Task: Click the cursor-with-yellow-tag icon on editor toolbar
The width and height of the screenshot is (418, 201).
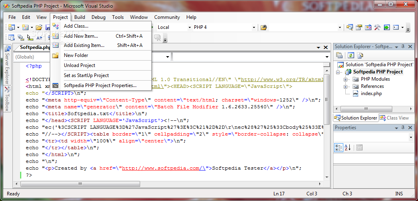Action: point(30,38)
